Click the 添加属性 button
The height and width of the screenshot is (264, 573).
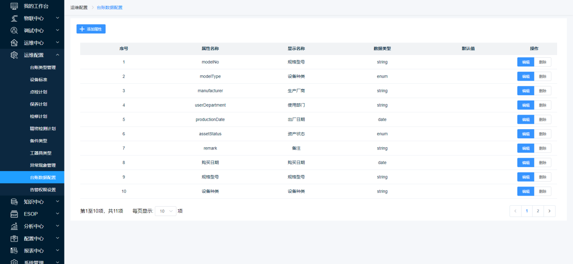[x=91, y=29]
